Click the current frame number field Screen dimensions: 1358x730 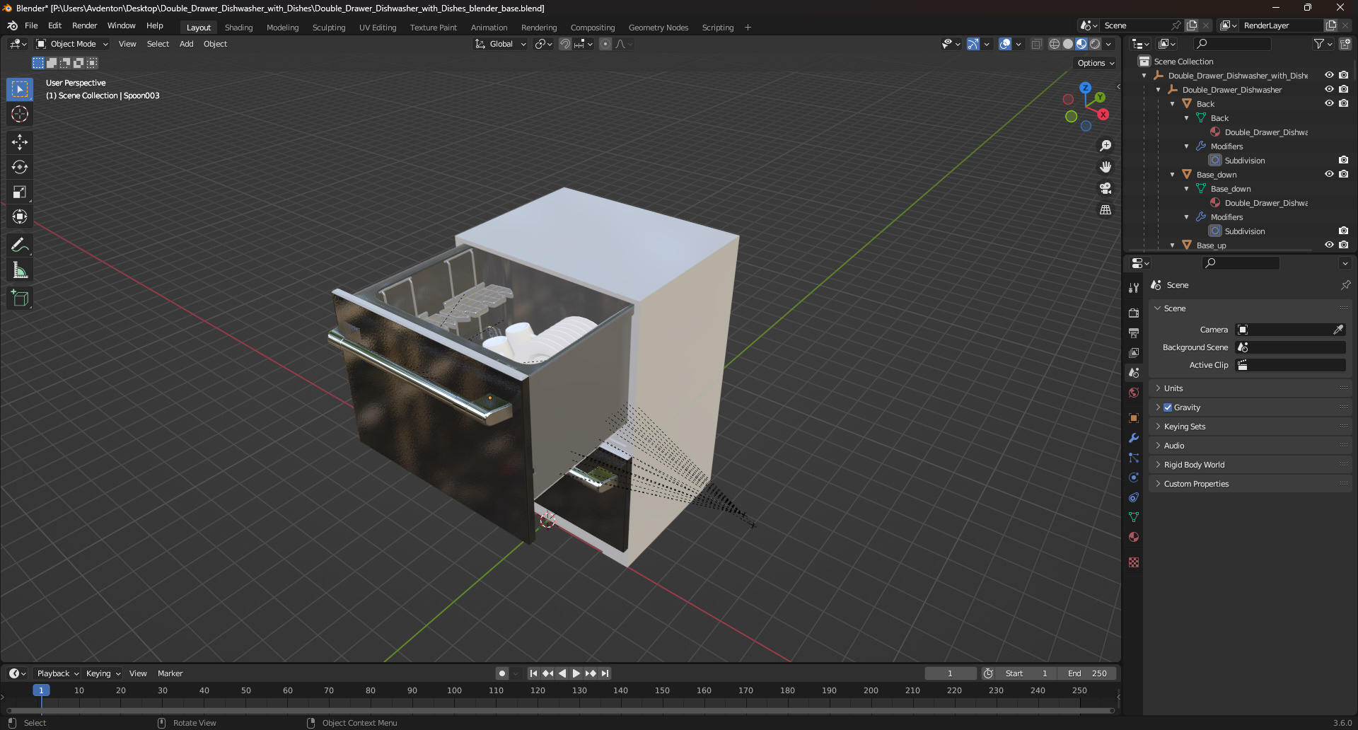(x=950, y=673)
